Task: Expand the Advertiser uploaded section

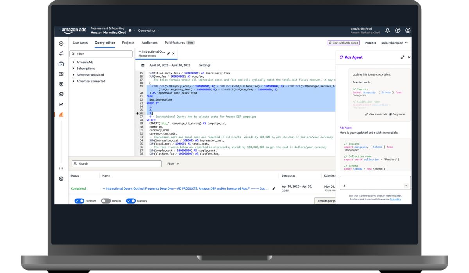Action: click(x=73, y=75)
